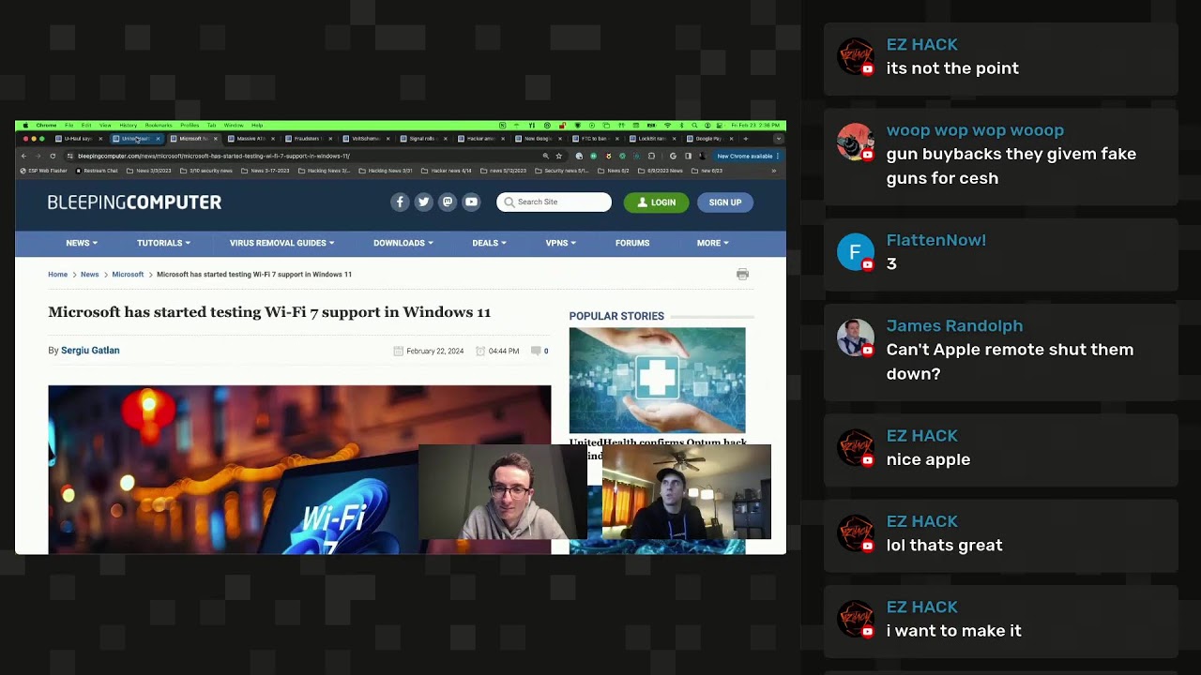Bookmark this page with the star icon
This screenshot has width=1201, height=675.
point(559,156)
